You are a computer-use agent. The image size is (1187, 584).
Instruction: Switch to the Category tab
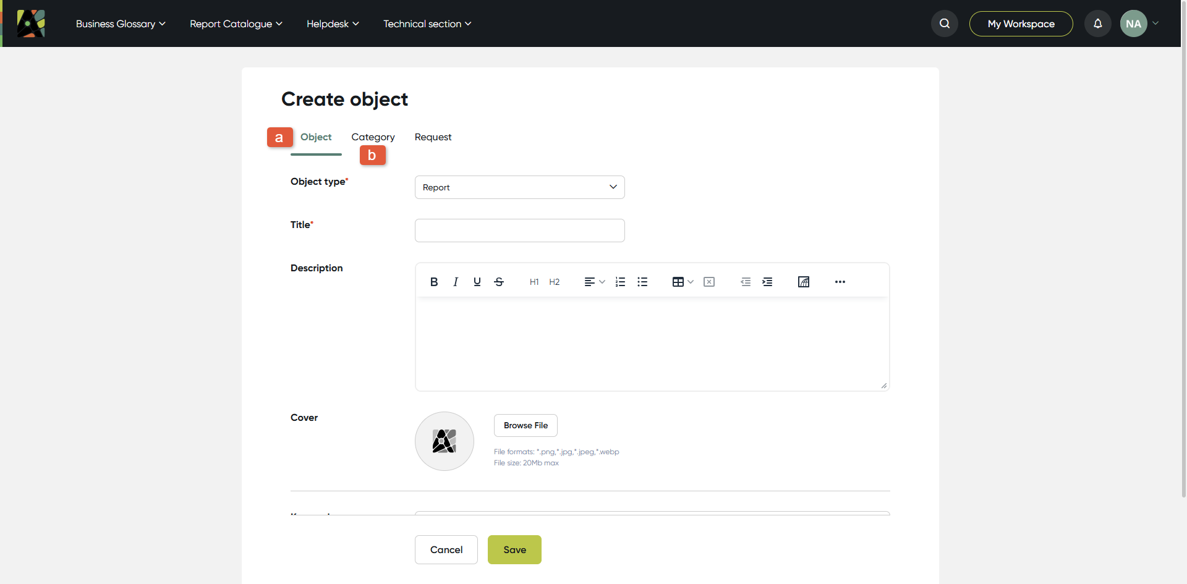pyautogui.click(x=373, y=137)
